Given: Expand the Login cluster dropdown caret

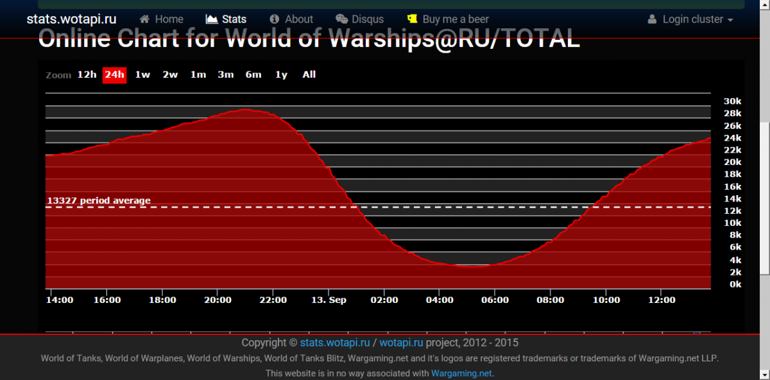Looking at the screenshot, I should [730, 20].
